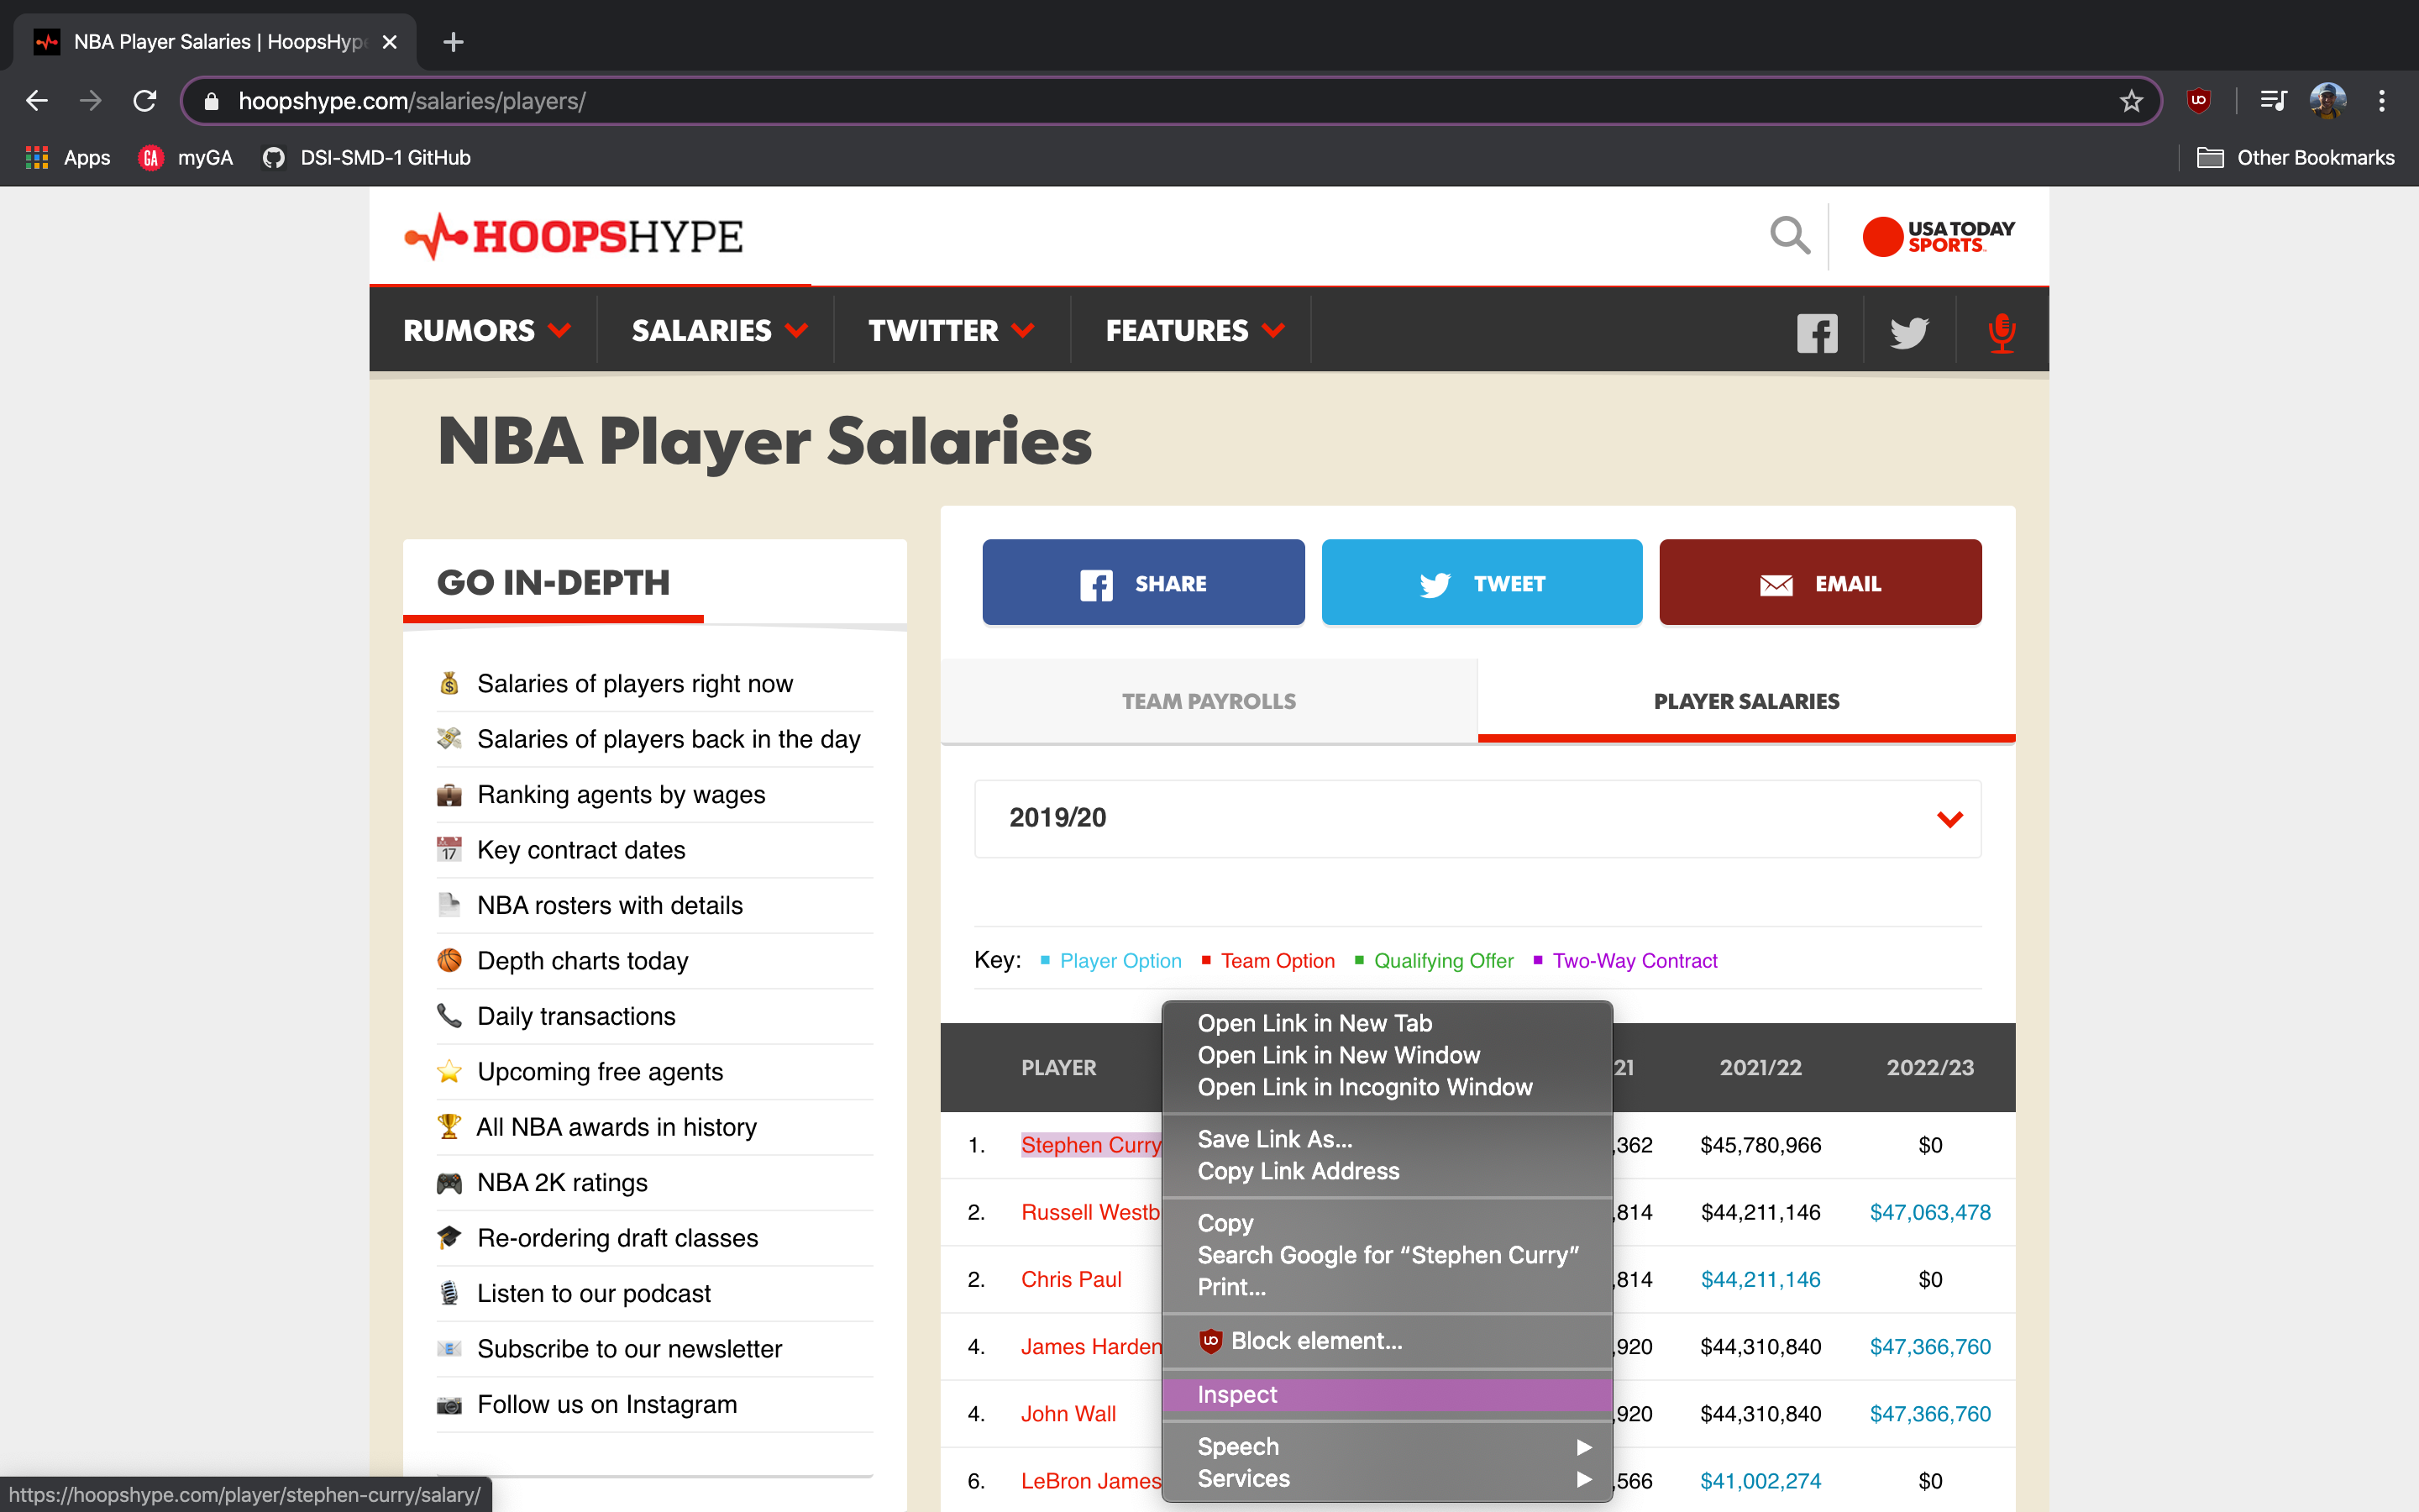Open Re-ordering draft classes
The width and height of the screenshot is (2419, 1512).
pos(617,1239)
